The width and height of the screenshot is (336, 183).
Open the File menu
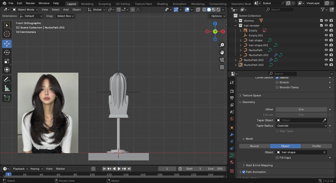[11, 3]
